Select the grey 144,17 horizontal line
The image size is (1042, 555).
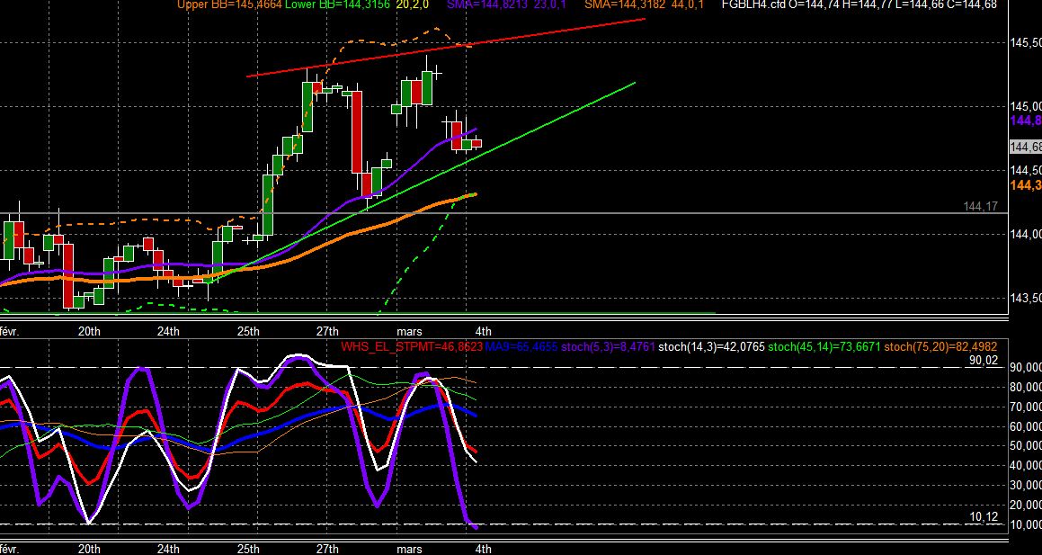(504, 213)
